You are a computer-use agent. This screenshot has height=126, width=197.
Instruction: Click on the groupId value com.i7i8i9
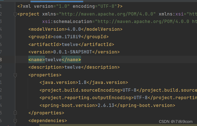tap(67, 37)
